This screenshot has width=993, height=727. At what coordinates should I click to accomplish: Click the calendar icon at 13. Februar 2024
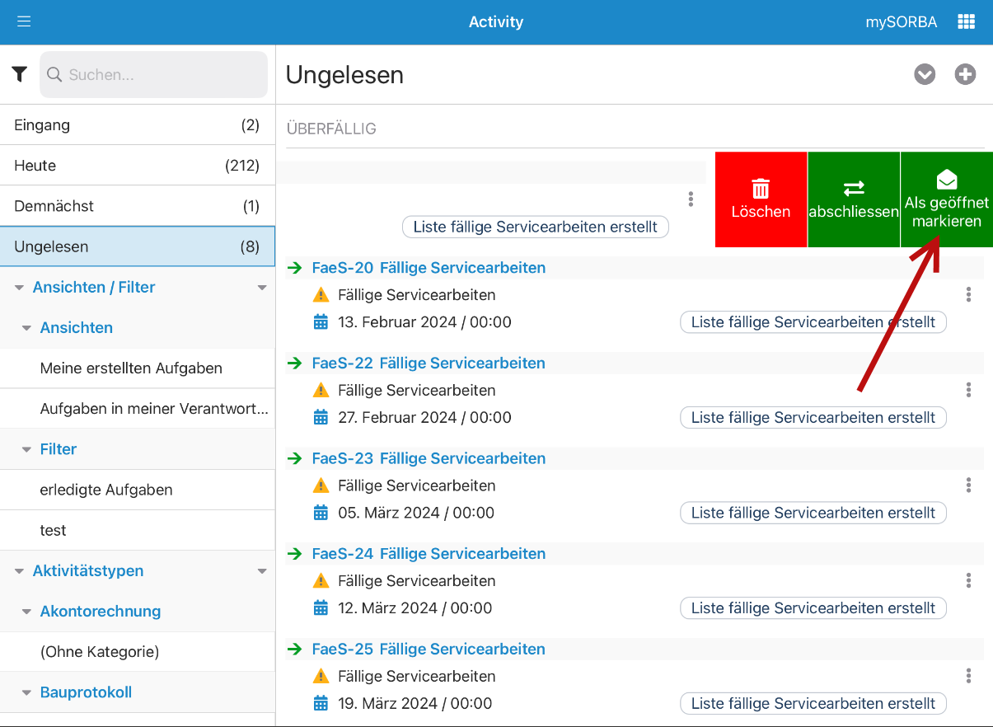tap(321, 322)
